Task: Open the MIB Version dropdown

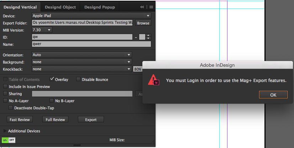Action: 42,30
